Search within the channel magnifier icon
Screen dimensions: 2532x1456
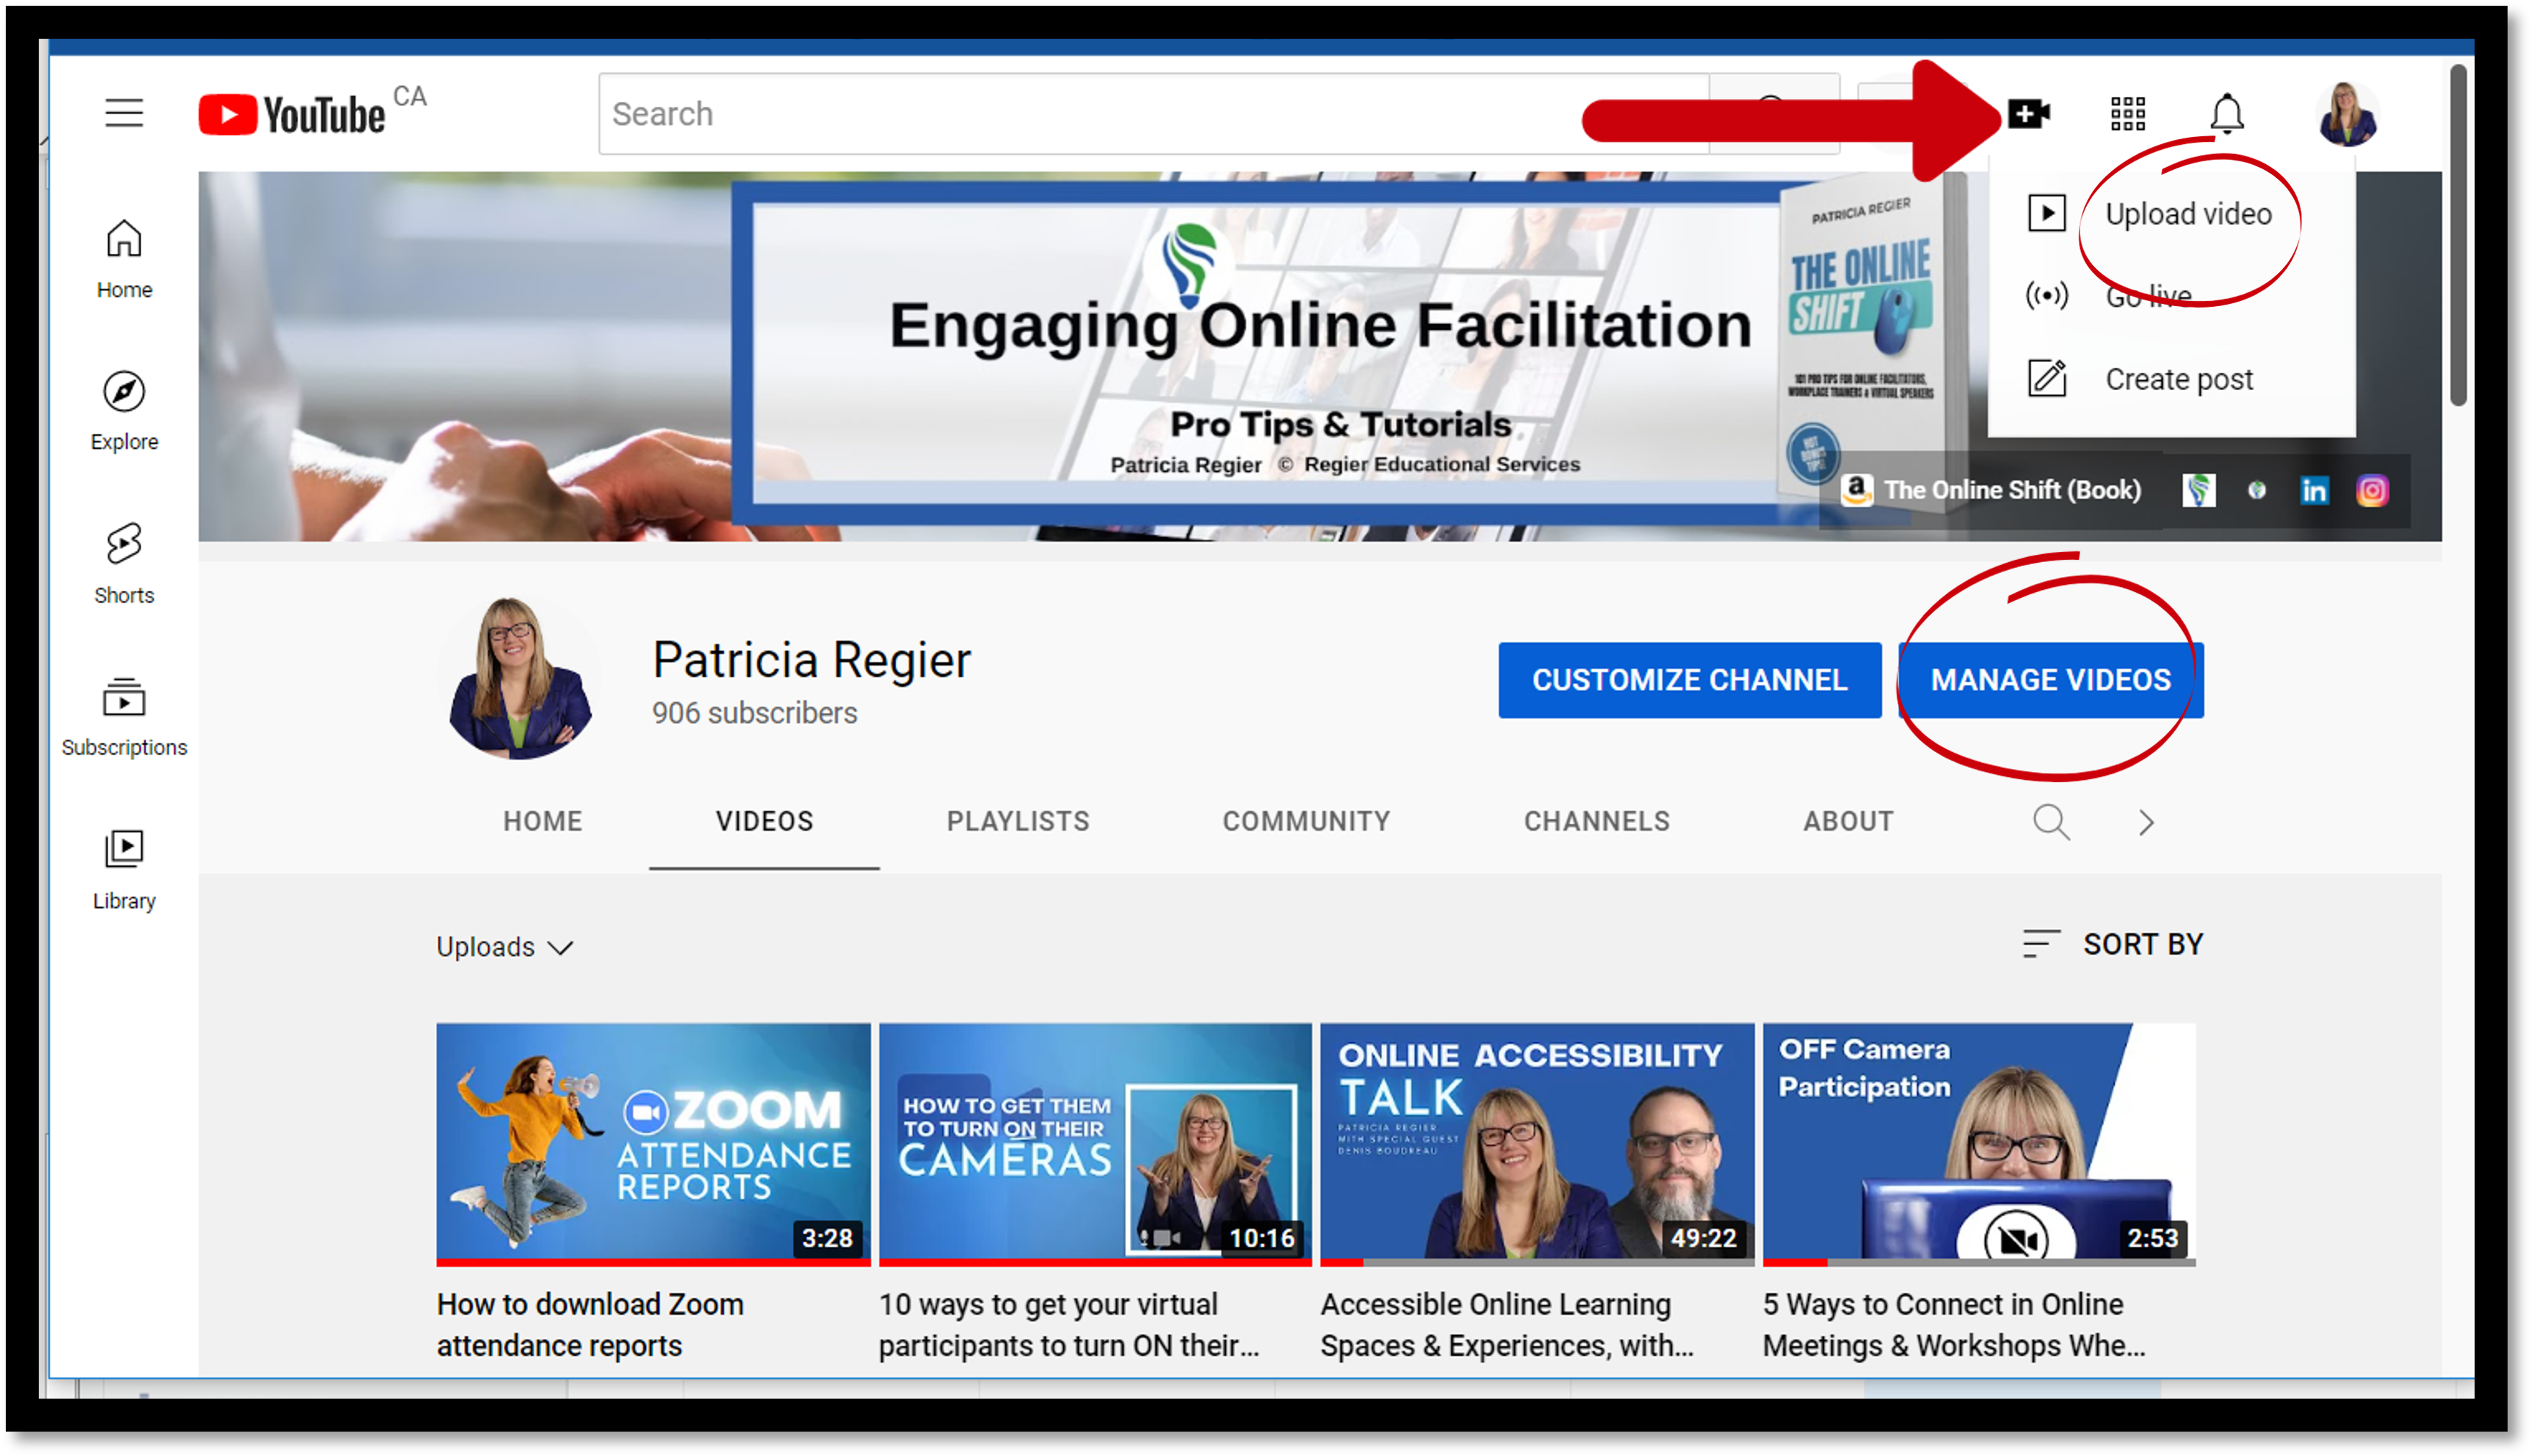[2051, 822]
